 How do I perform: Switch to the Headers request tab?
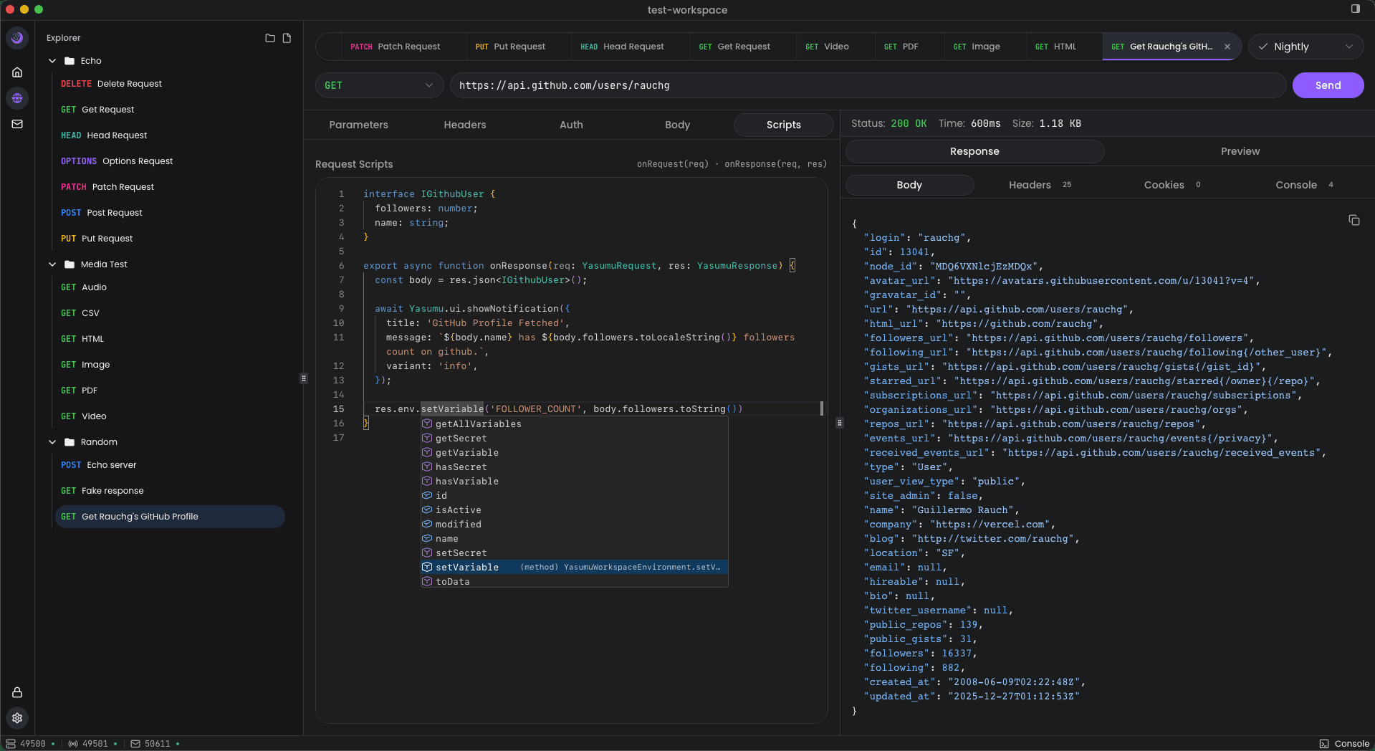click(x=464, y=125)
